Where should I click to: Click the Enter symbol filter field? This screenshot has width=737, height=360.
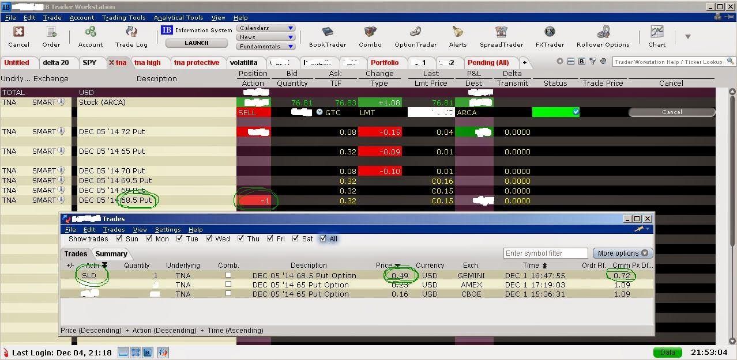tap(546, 253)
